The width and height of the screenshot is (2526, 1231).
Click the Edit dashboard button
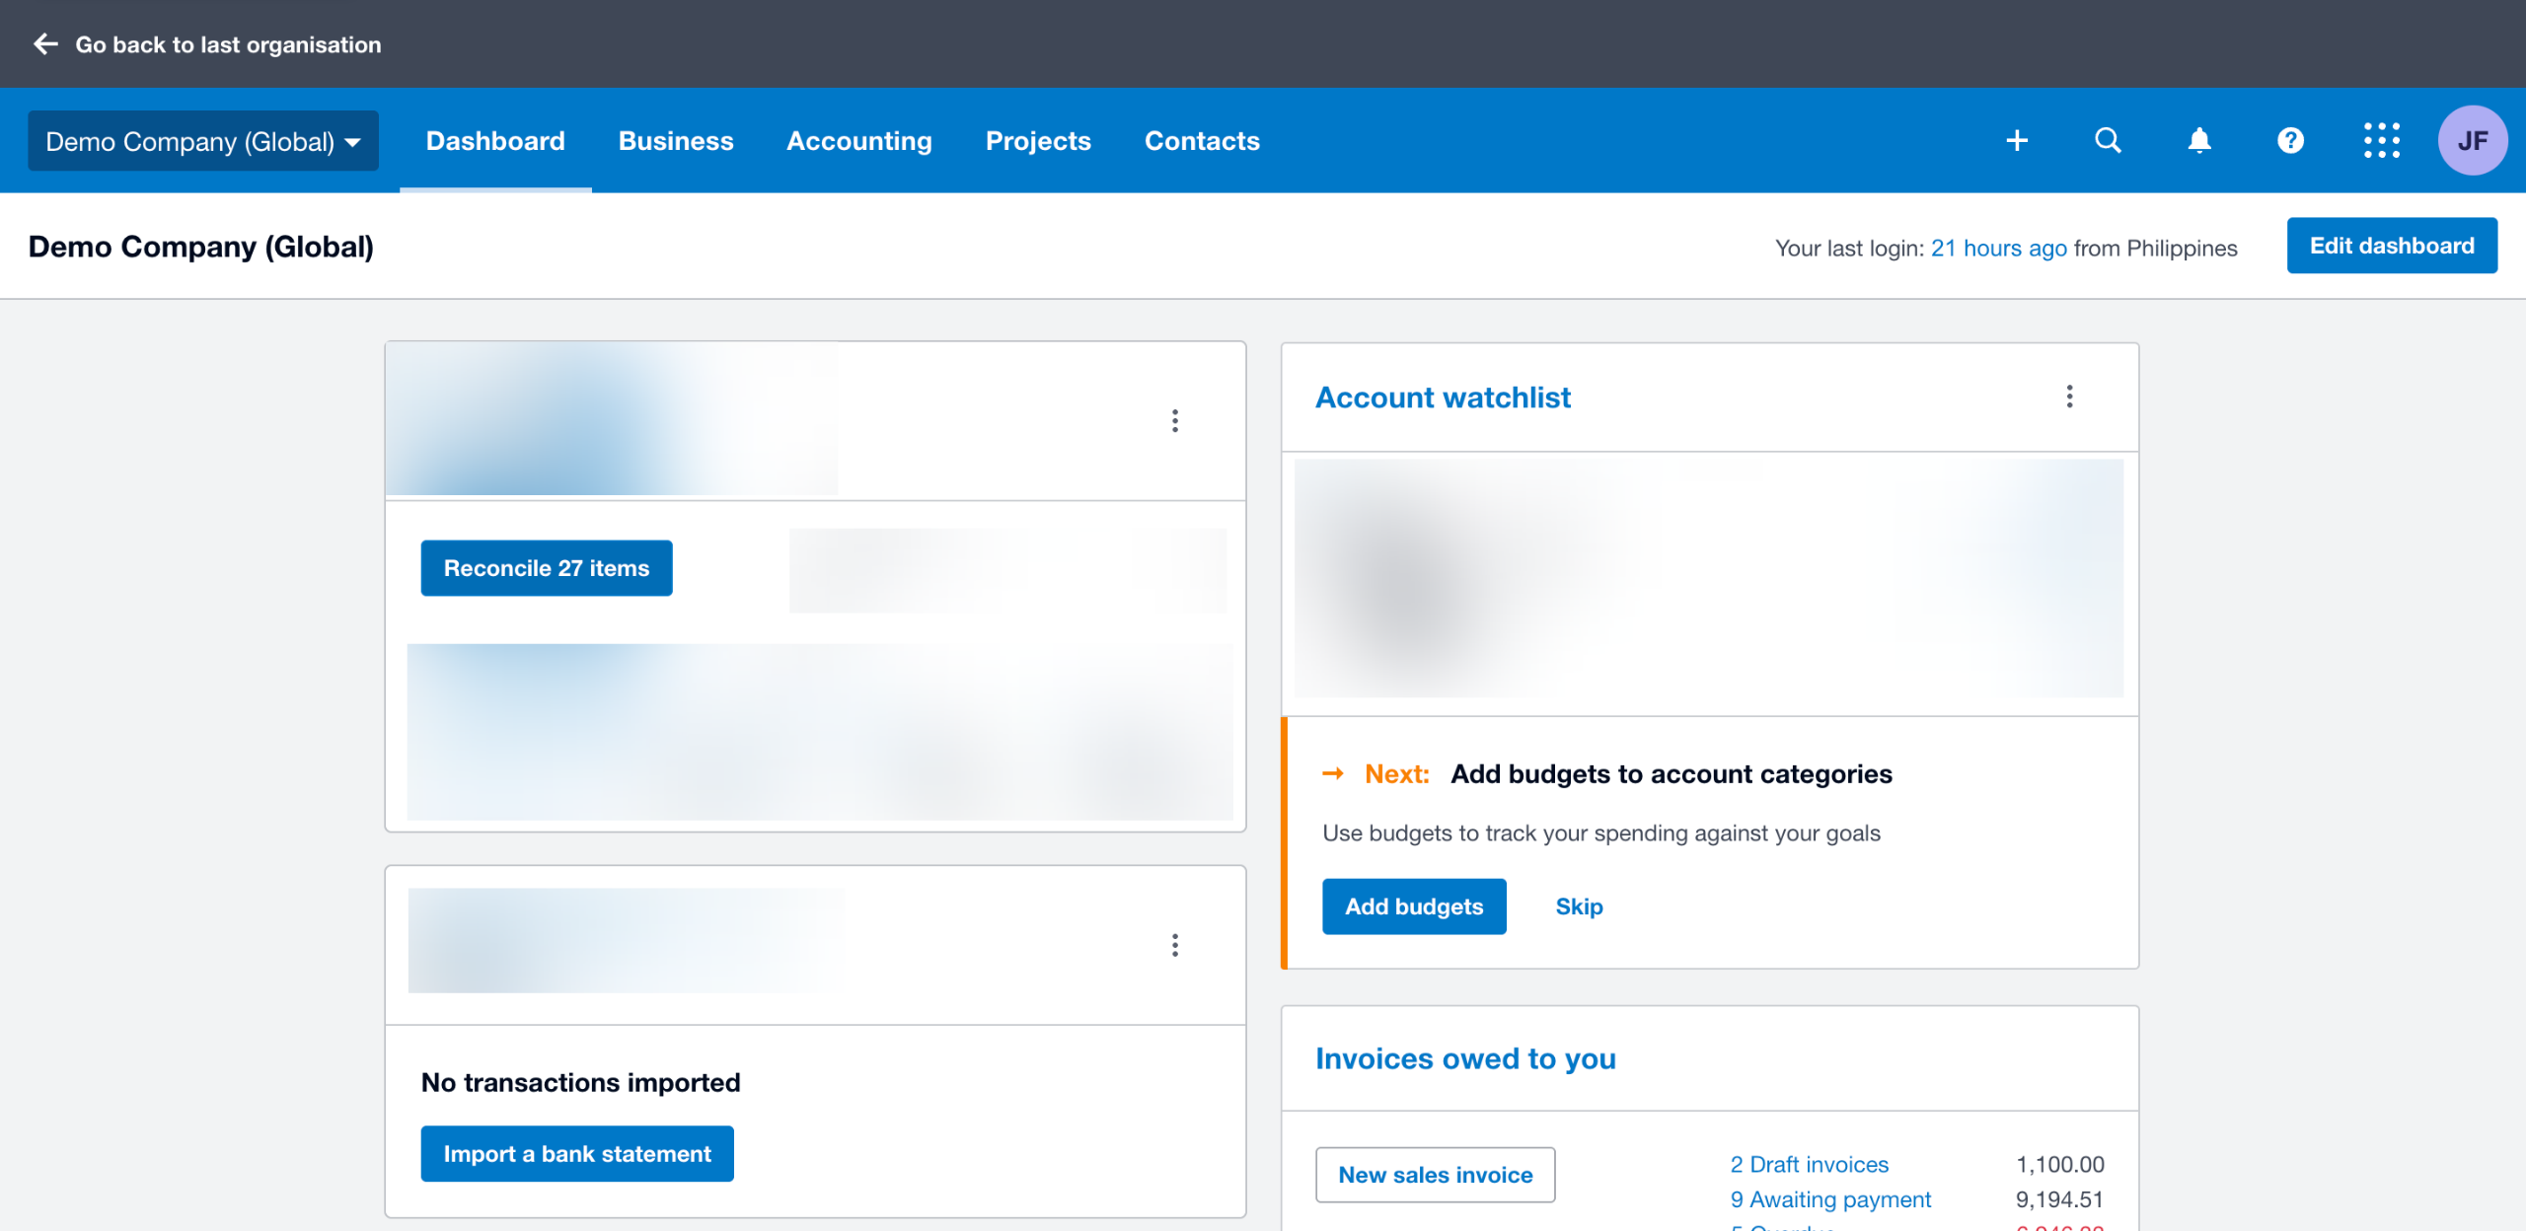coord(2392,246)
